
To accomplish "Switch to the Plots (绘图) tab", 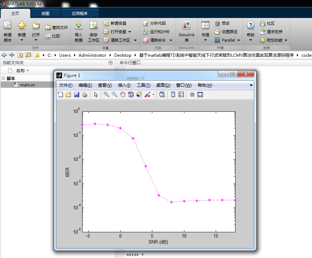I will (x=45, y=13).
